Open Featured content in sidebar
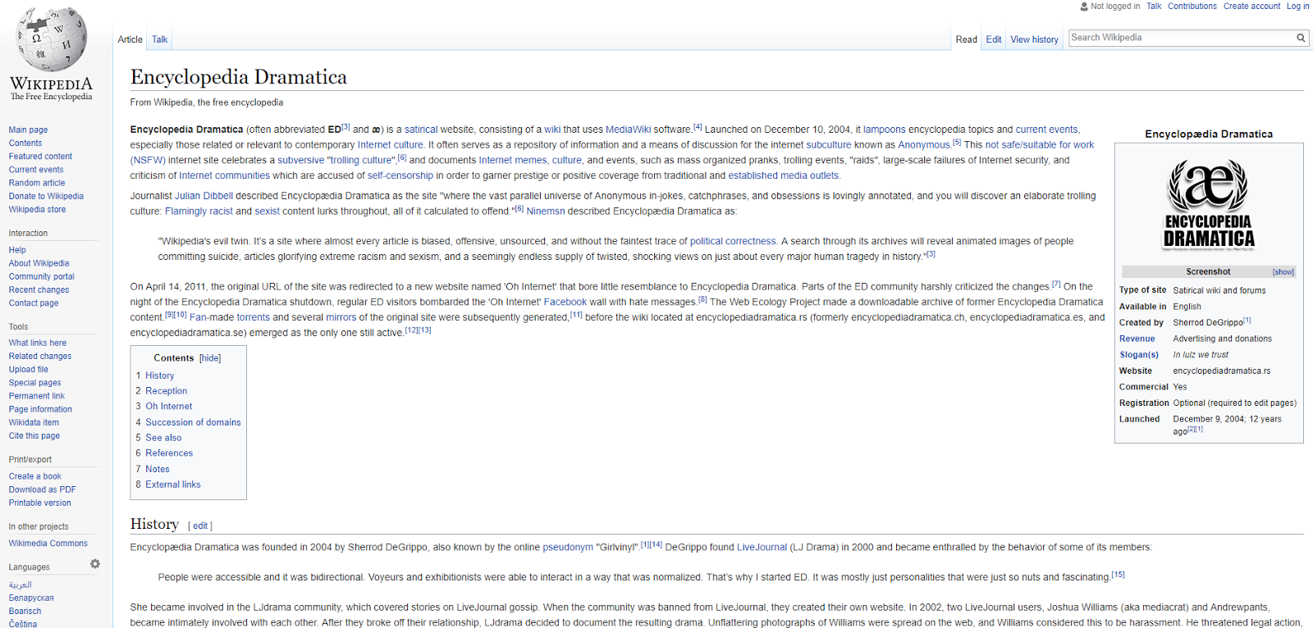The width and height of the screenshot is (1313, 628). coord(40,156)
